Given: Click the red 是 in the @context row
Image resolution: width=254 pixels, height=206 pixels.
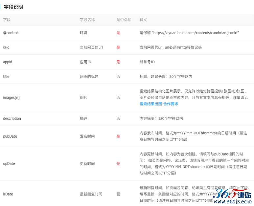Looking at the screenshot, I should point(118,33).
